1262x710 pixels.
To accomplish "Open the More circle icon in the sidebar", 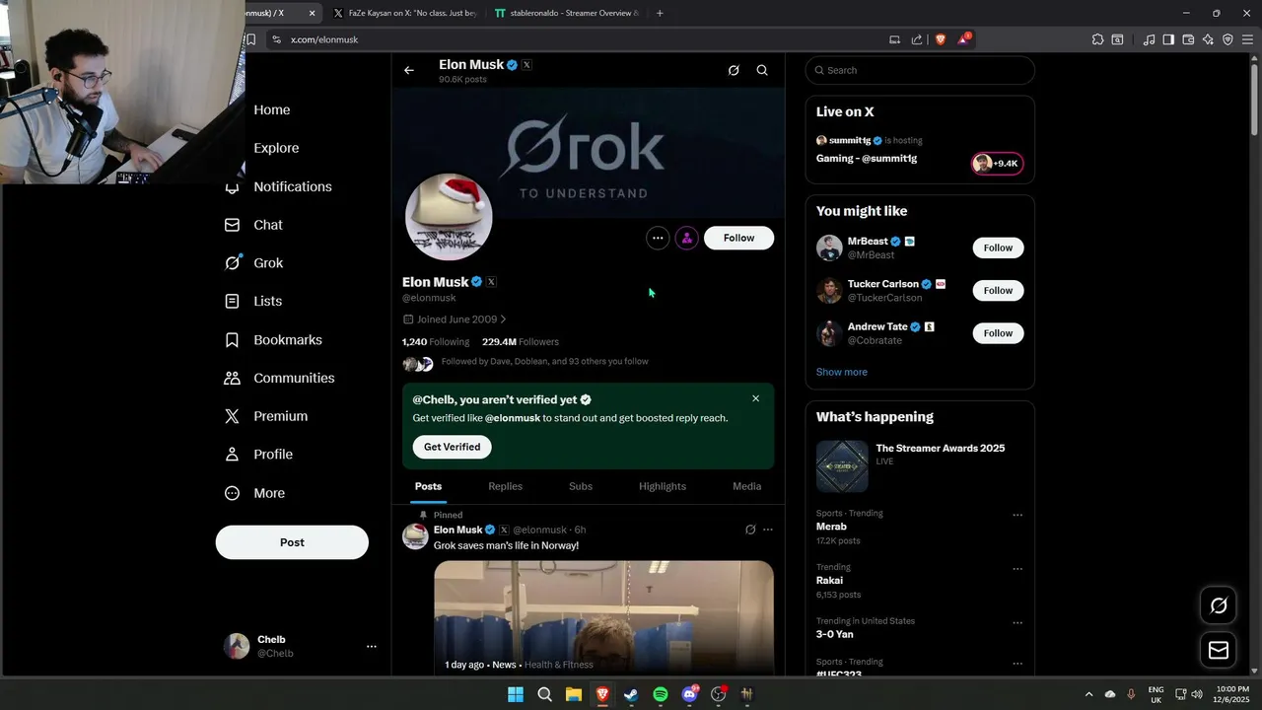I will point(232,493).
